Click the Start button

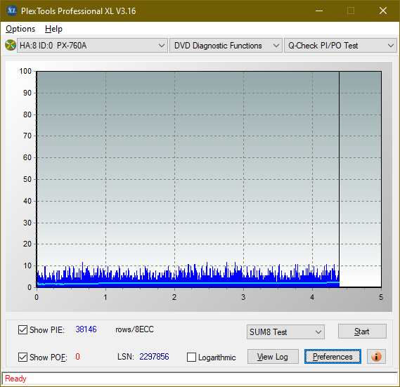362,332
